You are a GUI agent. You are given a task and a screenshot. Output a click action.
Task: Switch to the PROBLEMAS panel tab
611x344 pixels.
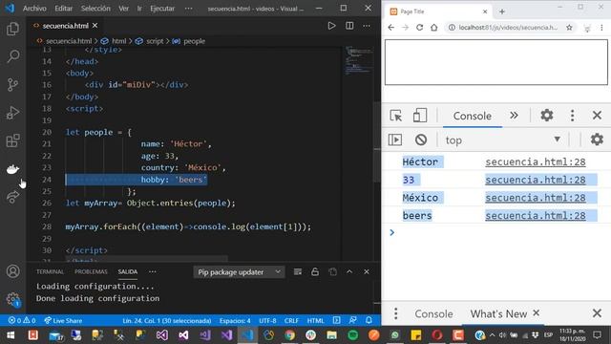coord(91,271)
